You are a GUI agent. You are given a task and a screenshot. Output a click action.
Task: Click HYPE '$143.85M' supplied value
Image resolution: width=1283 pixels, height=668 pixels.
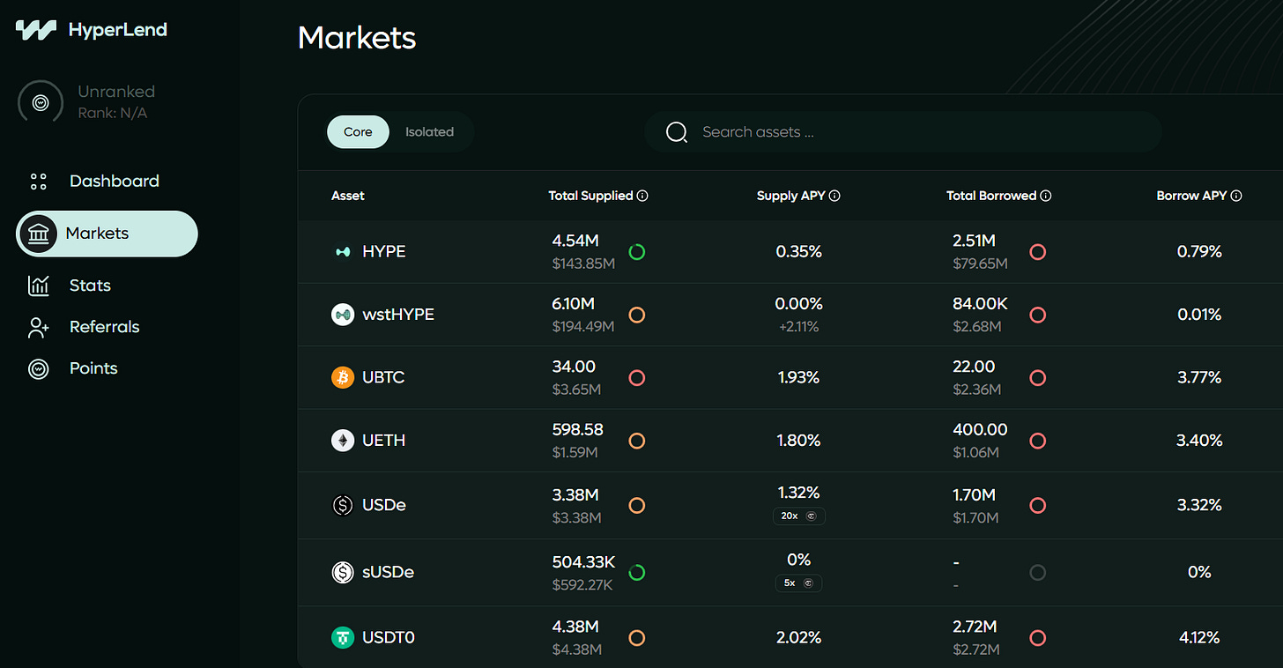click(582, 263)
